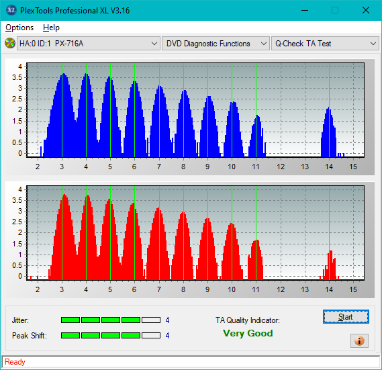Click the red histogram peak at 3
This screenshot has width=382, height=370.
64,236
